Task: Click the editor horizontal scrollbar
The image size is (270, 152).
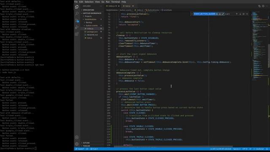Action: [173, 147]
